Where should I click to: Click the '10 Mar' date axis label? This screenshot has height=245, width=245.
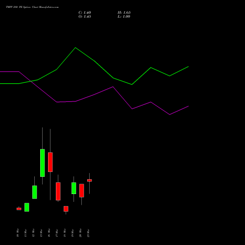click(18, 233)
